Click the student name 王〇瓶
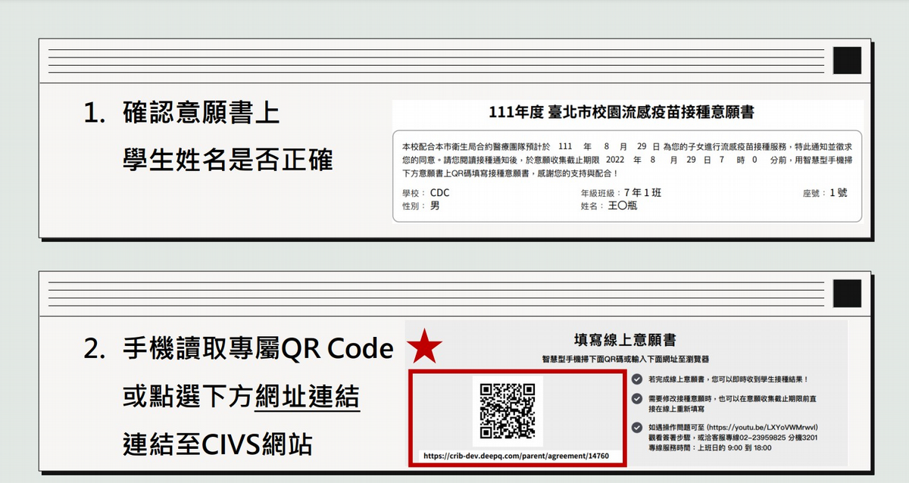Screen dimensions: 909x483 point(623,205)
